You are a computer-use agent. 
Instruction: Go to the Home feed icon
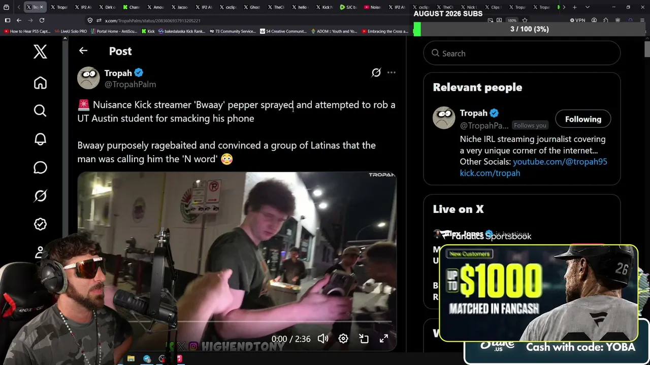tap(40, 83)
